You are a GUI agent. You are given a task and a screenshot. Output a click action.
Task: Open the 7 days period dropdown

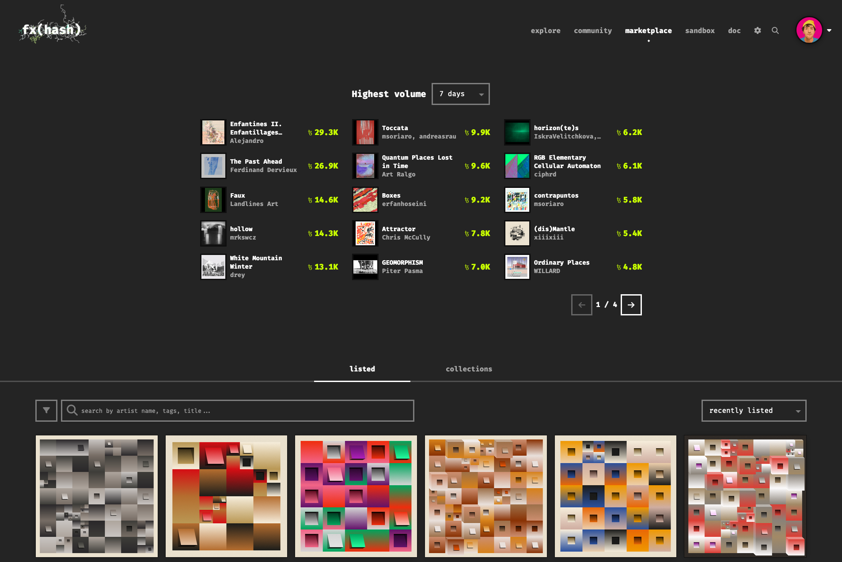461,94
